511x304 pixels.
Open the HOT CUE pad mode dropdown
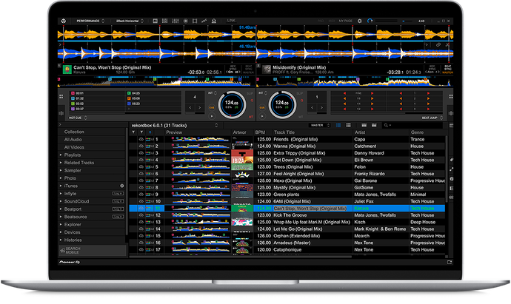(x=78, y=118)
